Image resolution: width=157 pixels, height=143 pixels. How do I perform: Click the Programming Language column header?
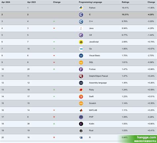[x=90, y=2]
